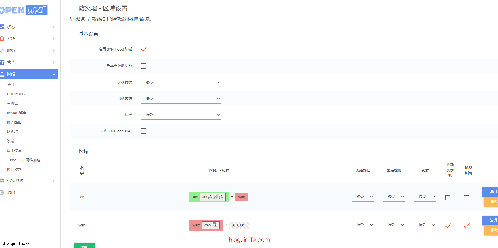
Task: Uncheck IP动态伪装 for wan zone
Action: [448, 226]
